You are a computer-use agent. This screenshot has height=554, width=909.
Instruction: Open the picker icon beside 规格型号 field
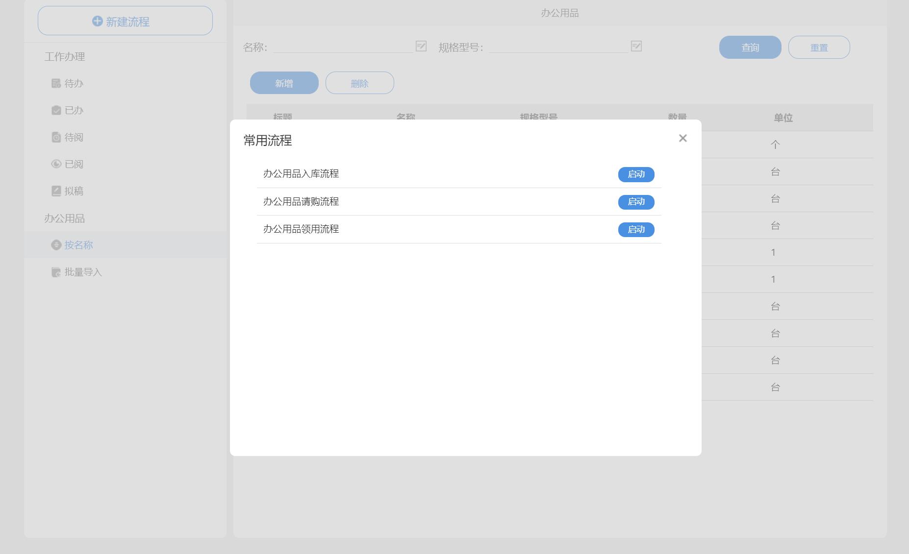coord(636,46)
